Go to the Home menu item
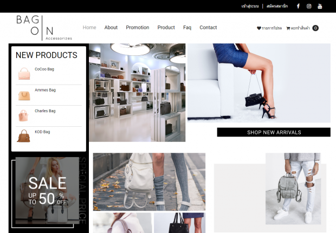Image resolution: width=336 pixels, height=233 pixels. click(x=89, y=28)
